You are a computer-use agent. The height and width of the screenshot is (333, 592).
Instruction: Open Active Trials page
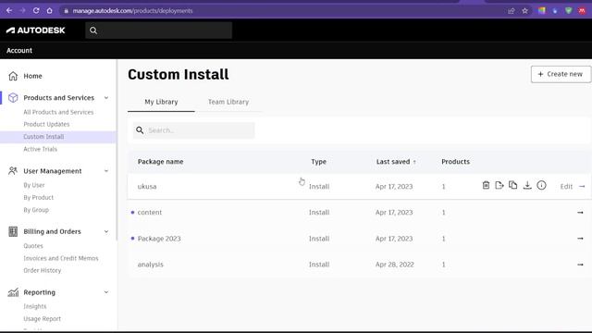[41, 149]
